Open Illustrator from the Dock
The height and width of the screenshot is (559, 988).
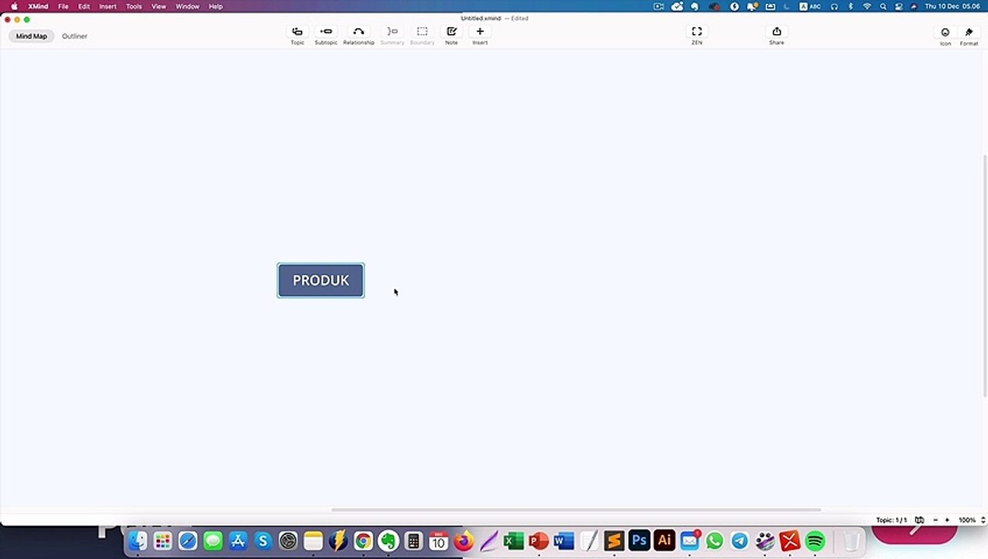coord(664,541)
